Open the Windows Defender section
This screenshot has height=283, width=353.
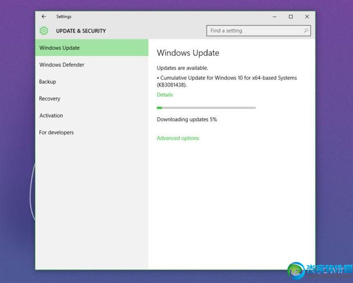(x=92, y=65)
